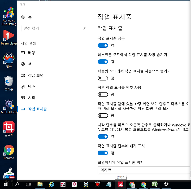The image size is (191, 189).
Task: Launch Internet Explorer from taskbar
Action: click(x=51, y=184)
